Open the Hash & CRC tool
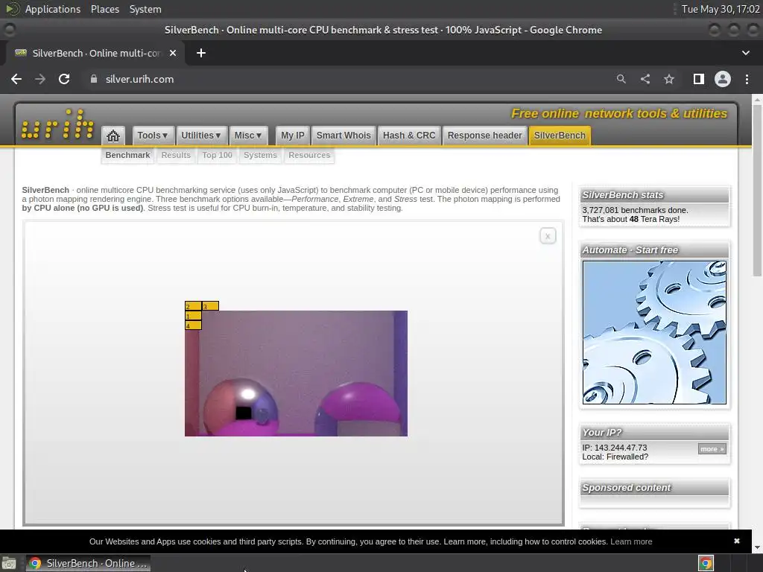Viewport: 763px width, 572px height. 409,136
